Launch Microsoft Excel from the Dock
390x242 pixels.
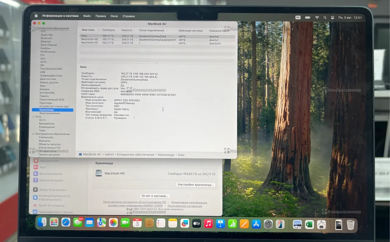tap(309, 225)
